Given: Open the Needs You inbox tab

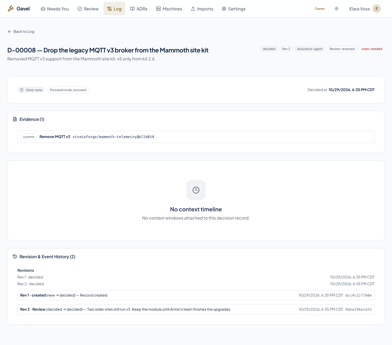Looking at the screenshot, I should (55, 9).
